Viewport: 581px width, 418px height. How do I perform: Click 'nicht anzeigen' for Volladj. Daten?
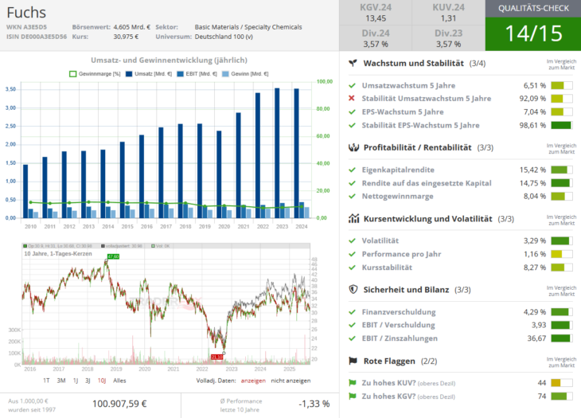pos(290,381)
